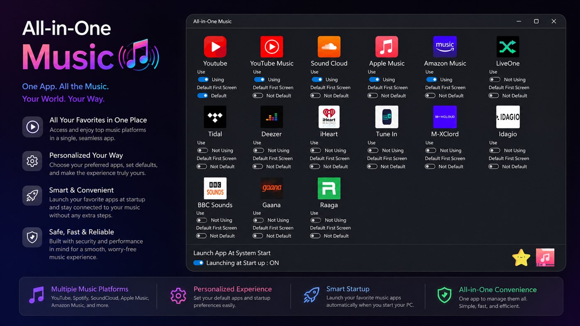Set M-XClord as Default First Screen
The image size is (580, 326).
click(x=430, y=167)
